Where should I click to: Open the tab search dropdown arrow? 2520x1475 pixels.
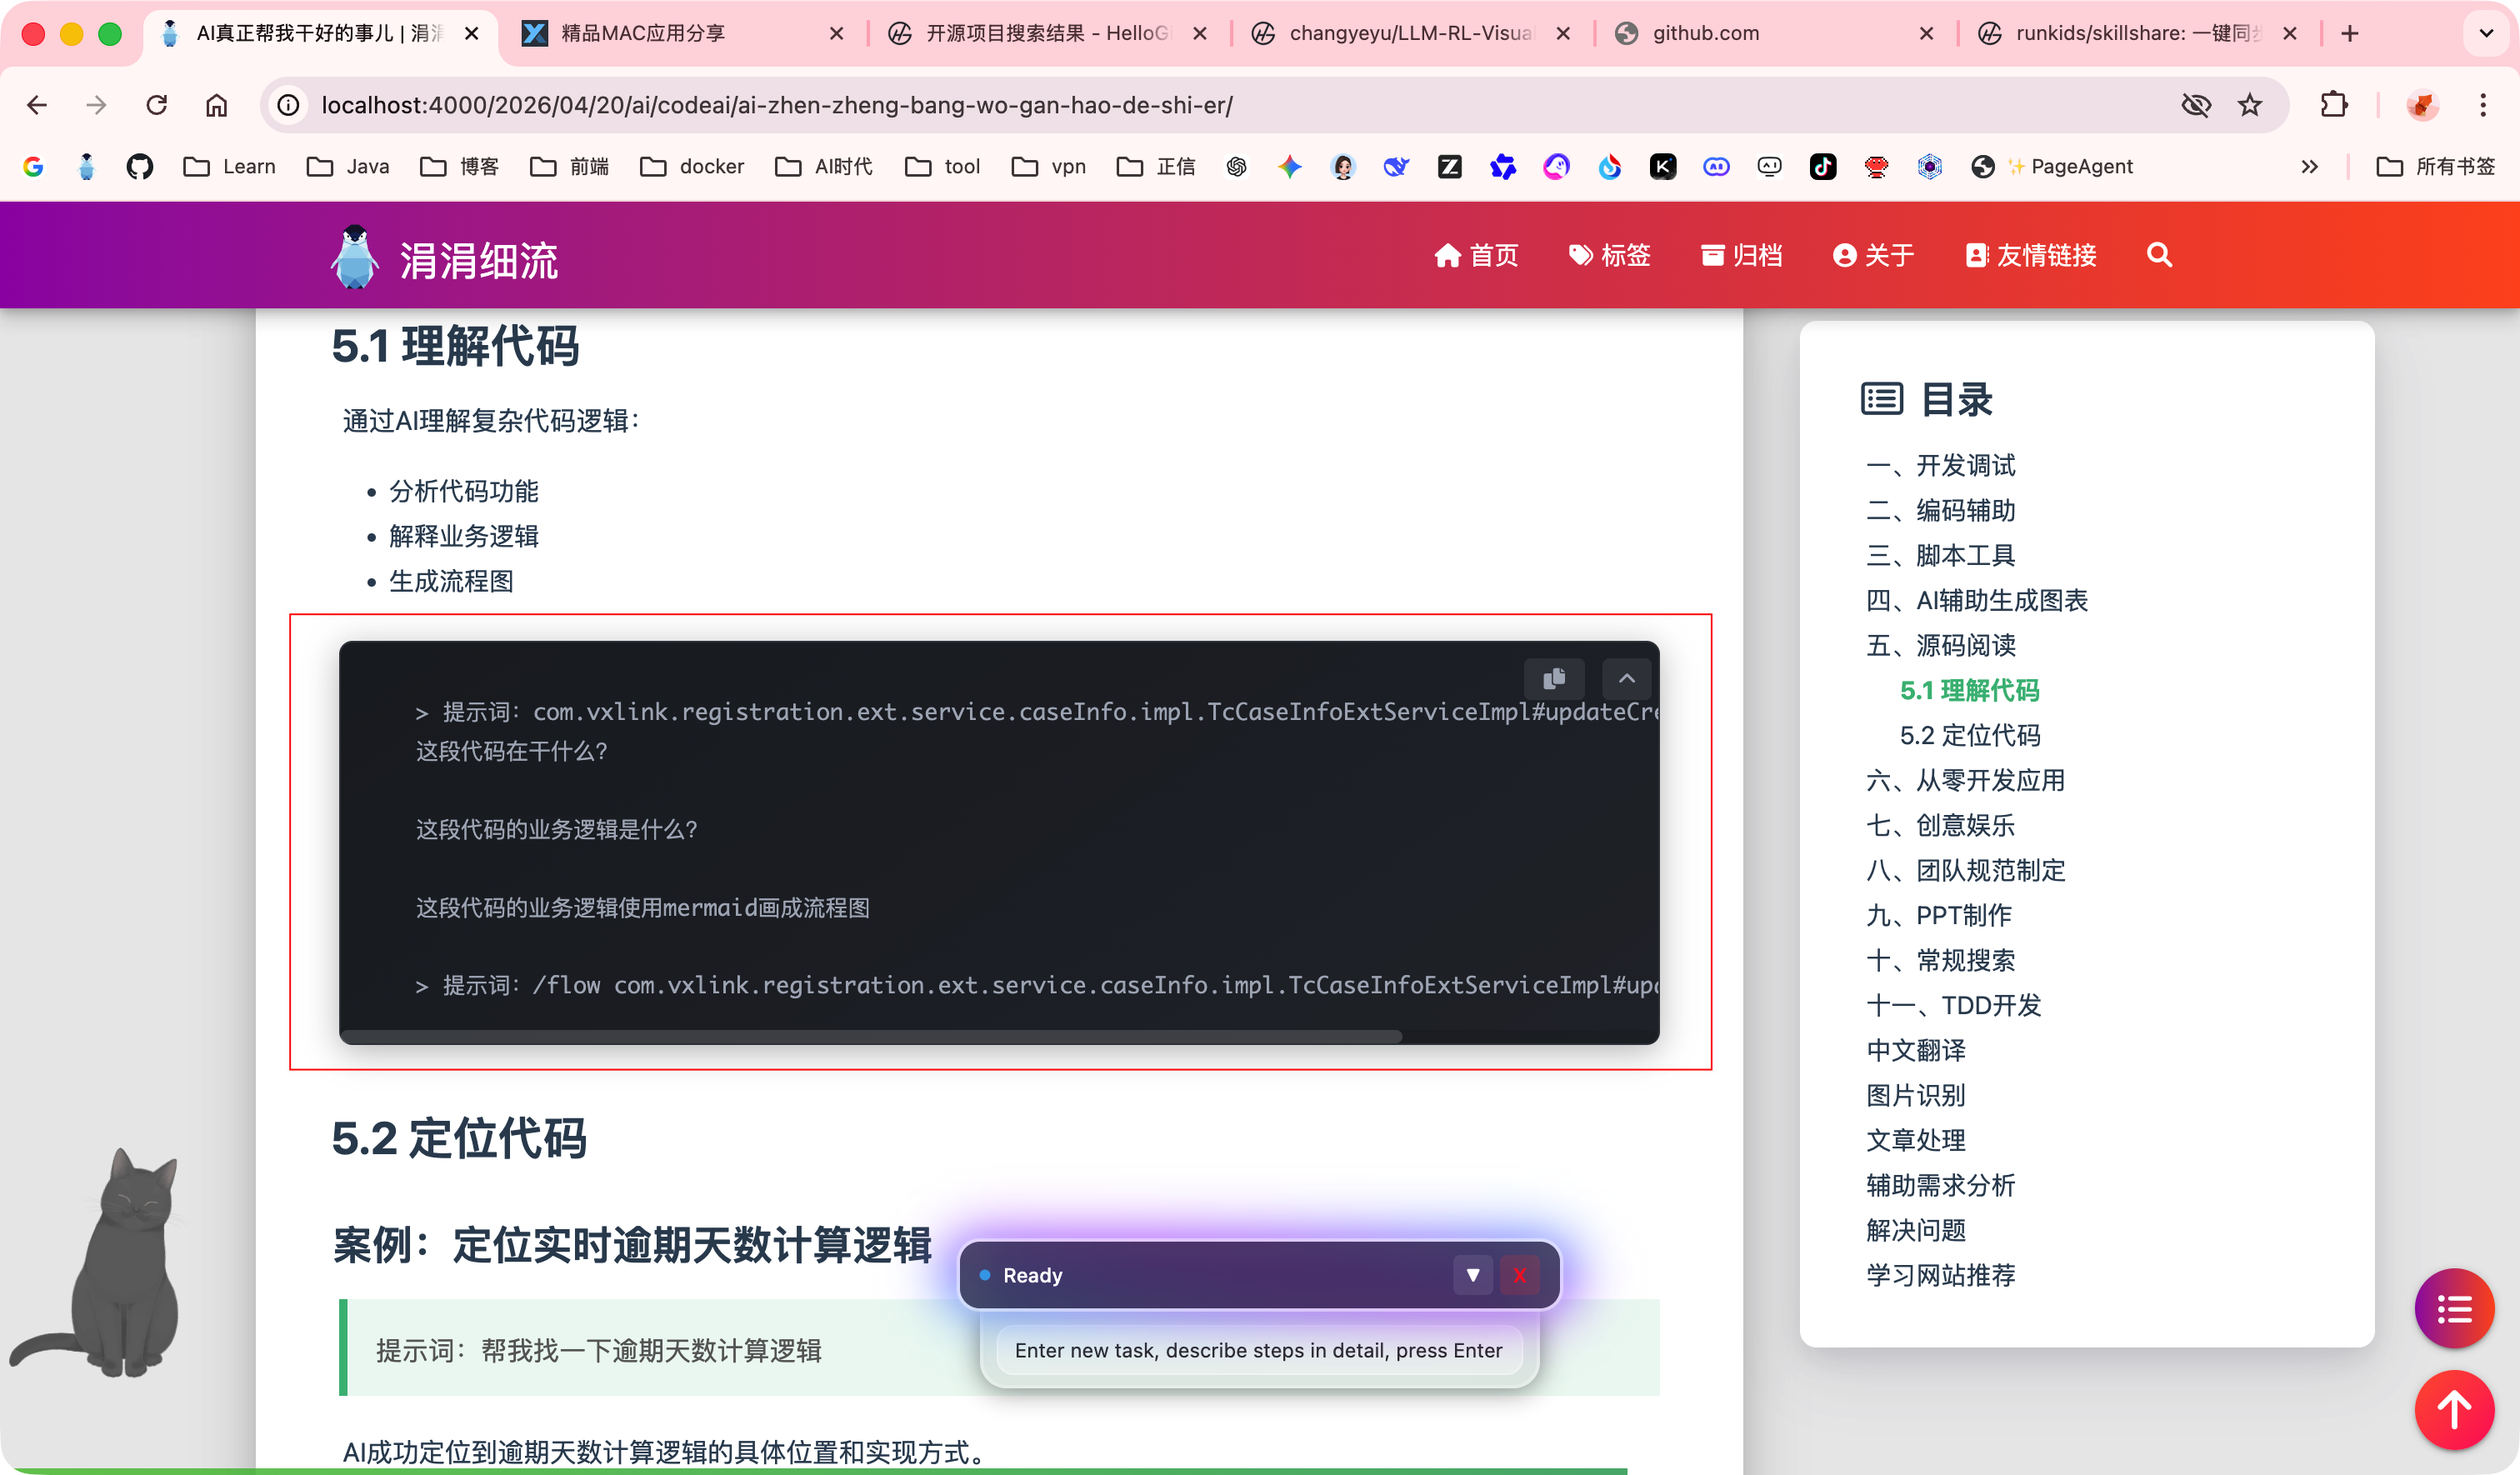pyautogui.click(x=2486, y=33)
